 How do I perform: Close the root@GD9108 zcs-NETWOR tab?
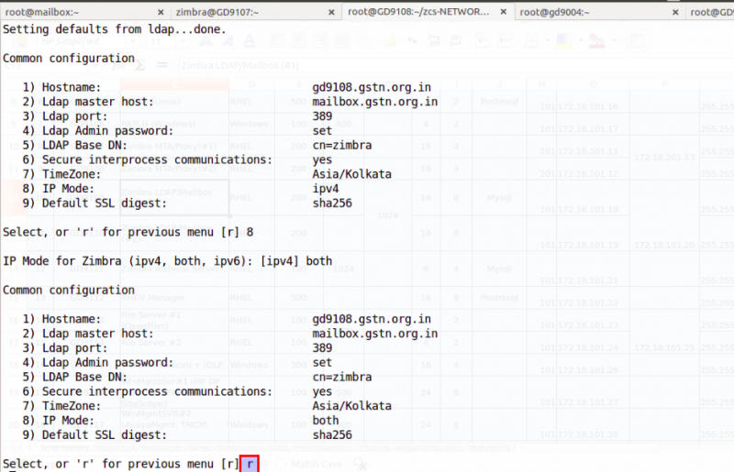point(504,12)
